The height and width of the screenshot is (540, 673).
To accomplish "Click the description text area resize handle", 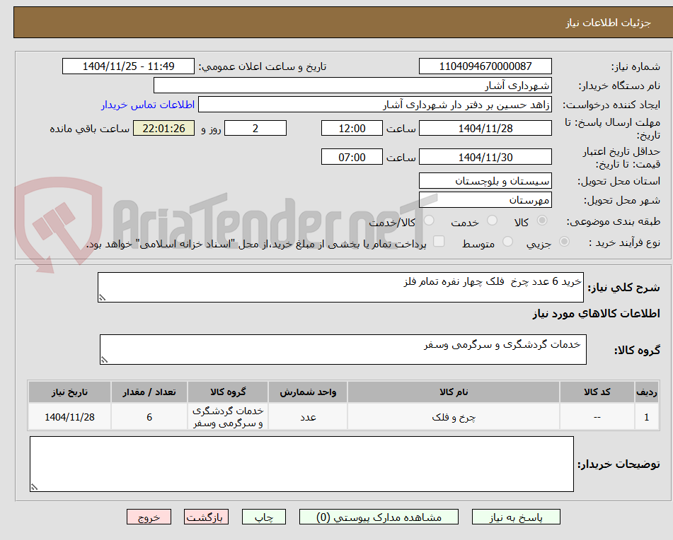I will click(102, 298).
